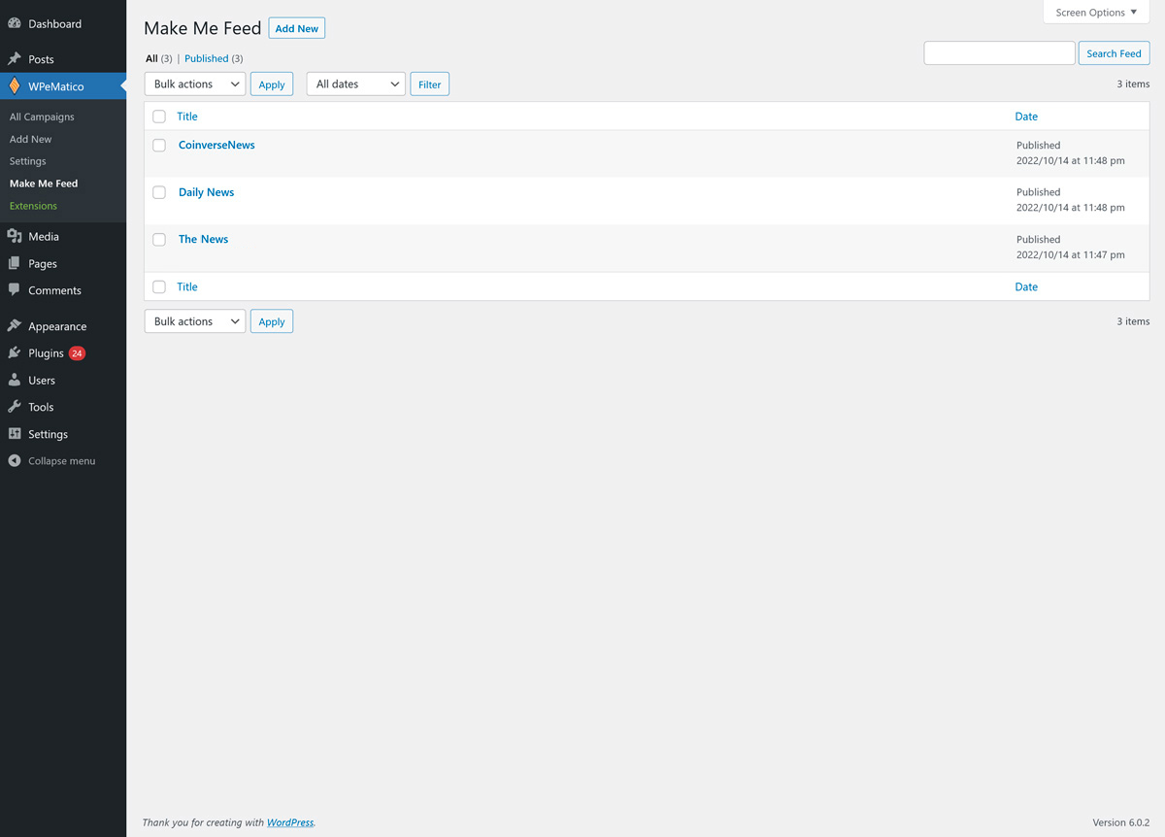This screenshot has height=837, width=1165.
Task: Open the bottom Bulk actions dropdown
Action: tap(195, 321)
